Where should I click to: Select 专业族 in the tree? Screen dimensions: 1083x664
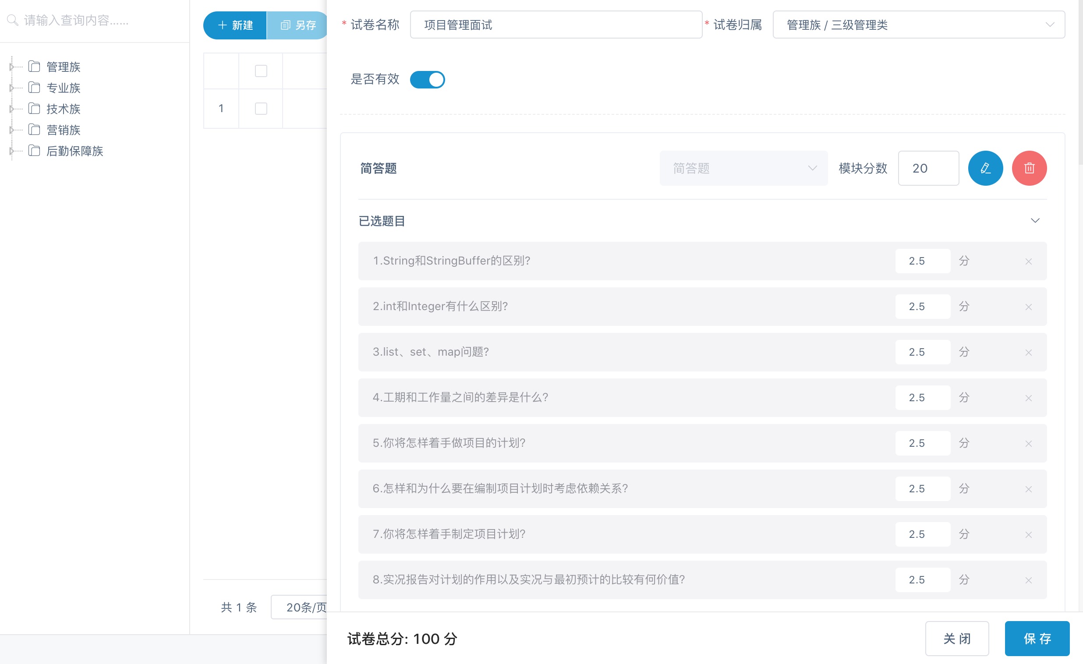pos(63,88)
